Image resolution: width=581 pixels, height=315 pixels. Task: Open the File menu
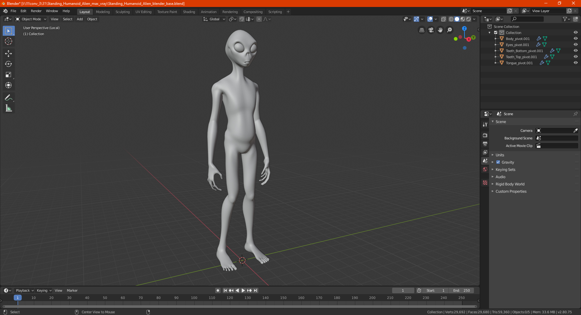tap(13, 11)
